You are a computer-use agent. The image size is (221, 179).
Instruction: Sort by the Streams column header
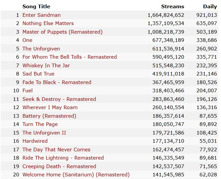(x=172, y=6)
